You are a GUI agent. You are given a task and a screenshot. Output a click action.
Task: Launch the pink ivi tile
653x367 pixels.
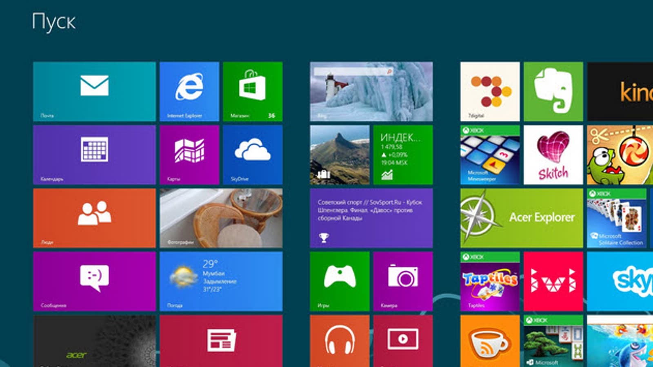(553, 281)
